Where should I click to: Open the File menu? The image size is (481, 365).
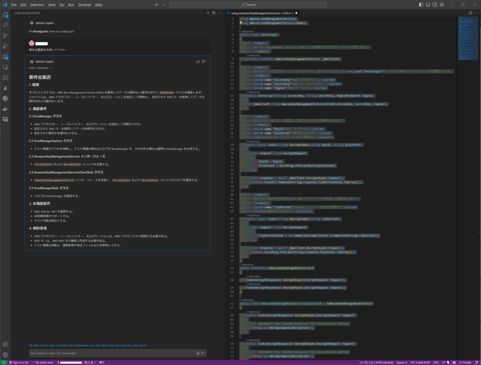(14, 5)
